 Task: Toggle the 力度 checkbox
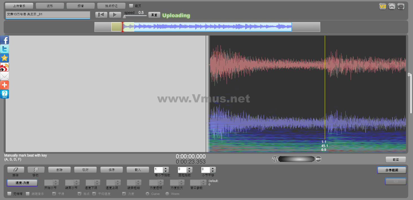(124, 194)
